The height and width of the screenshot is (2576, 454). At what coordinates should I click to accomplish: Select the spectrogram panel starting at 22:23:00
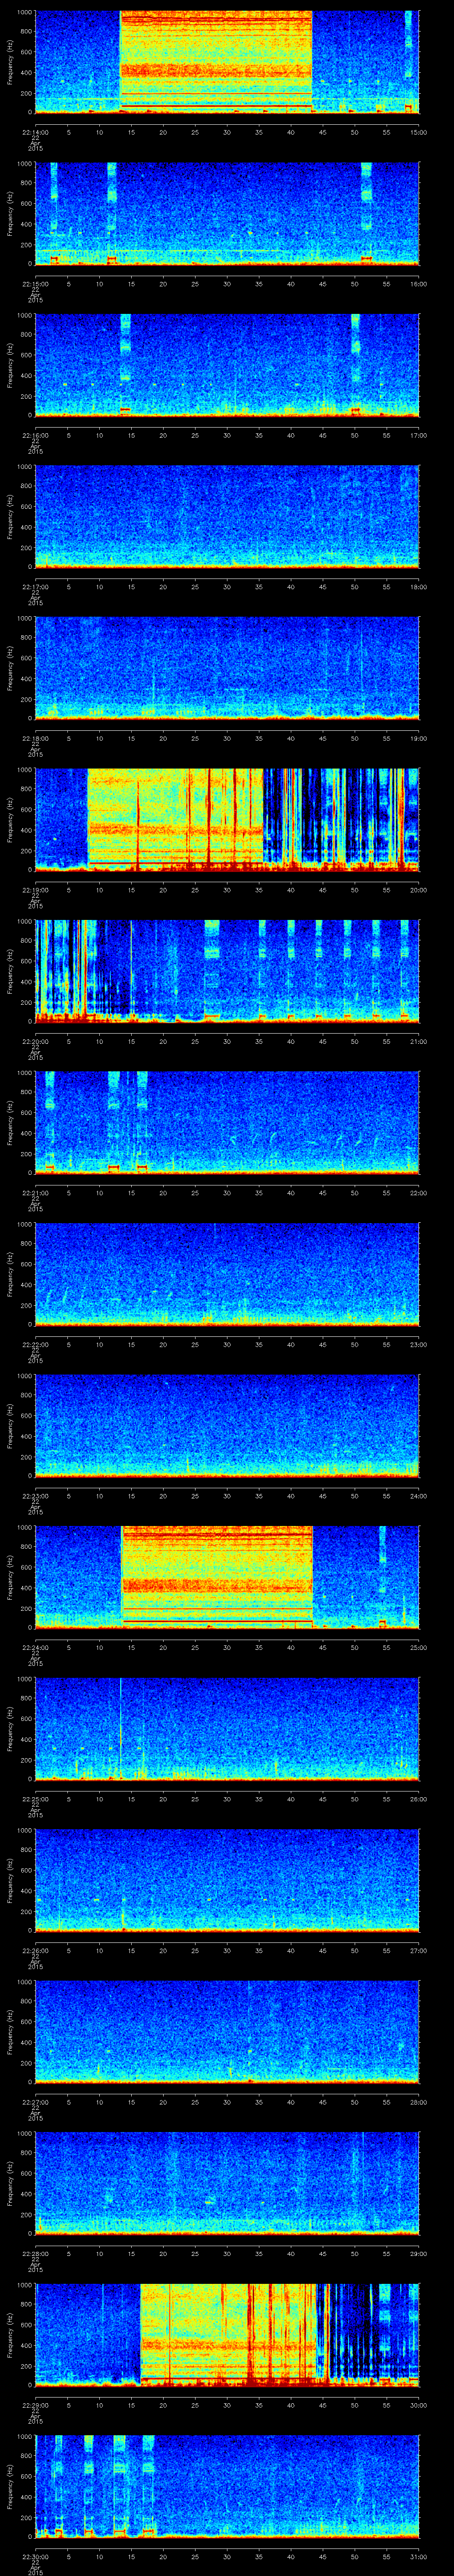[227, 1426]
